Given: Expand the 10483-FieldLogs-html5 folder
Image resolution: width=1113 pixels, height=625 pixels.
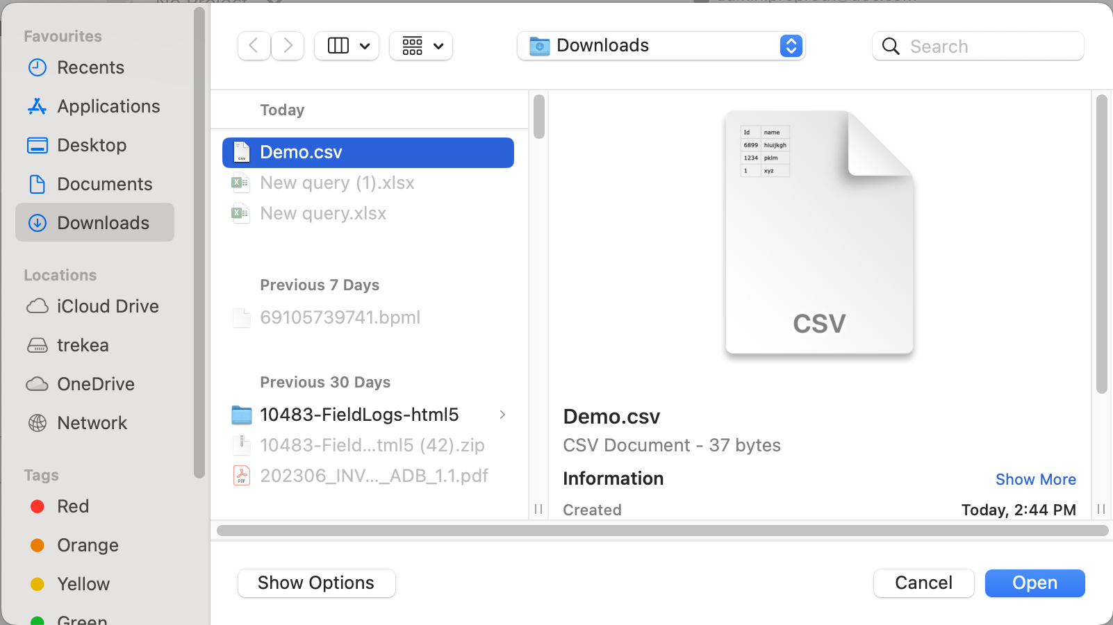Looking at the screenshot, I should coord(502,415).
